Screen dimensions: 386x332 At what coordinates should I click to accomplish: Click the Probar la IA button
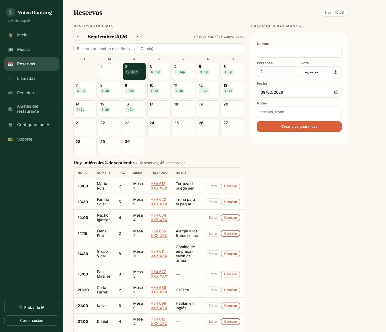pos(32,307)
